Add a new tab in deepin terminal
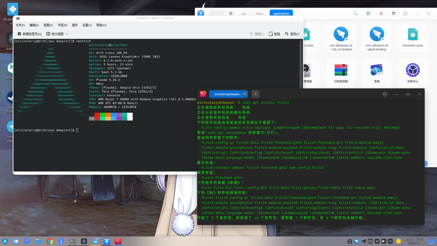This screenshot has height=246, width=437. pyautogui.click(x=255, y=94)
